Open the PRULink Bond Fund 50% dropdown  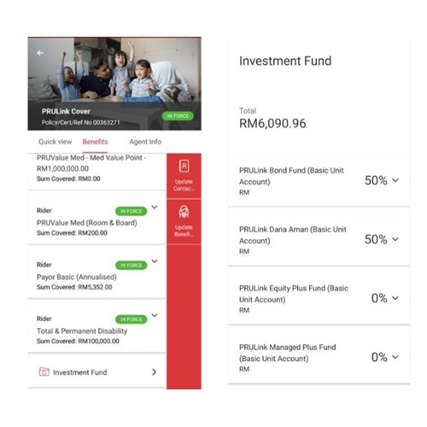click(382, 180)
